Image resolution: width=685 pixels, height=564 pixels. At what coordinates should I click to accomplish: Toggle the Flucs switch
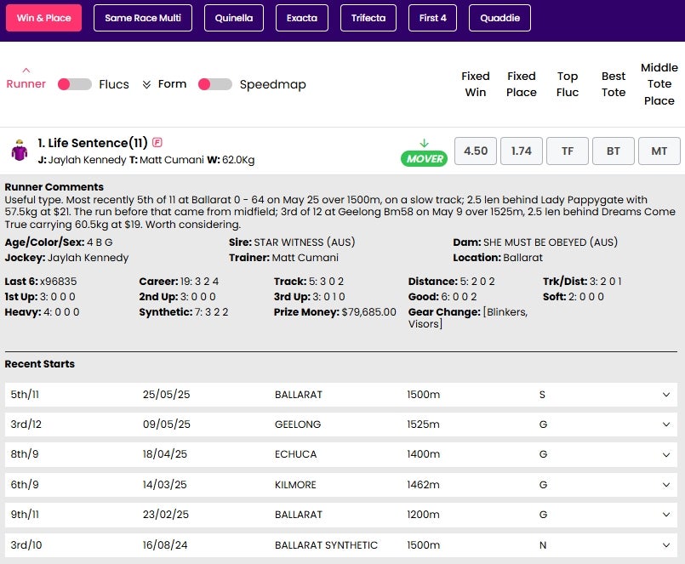point(75,84)
